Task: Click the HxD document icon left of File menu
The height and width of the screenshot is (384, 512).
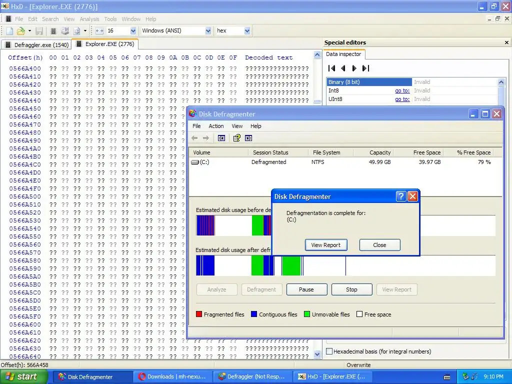Action: tap(8, 19)
